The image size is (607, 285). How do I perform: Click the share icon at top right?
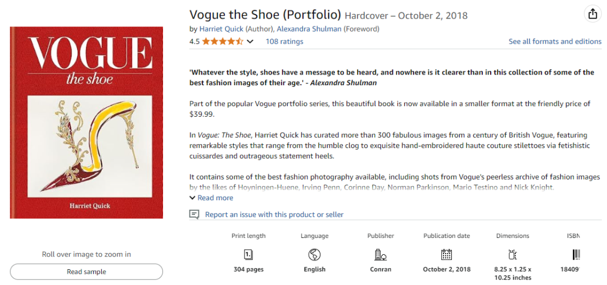(592, 14)
